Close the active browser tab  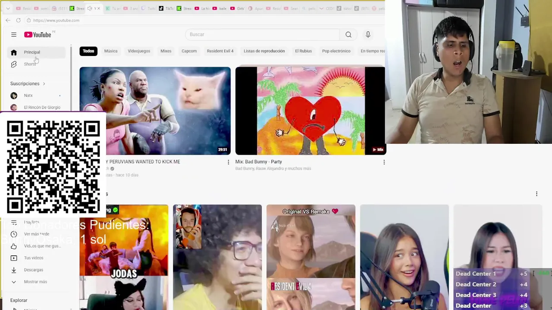tap(99, 9)
